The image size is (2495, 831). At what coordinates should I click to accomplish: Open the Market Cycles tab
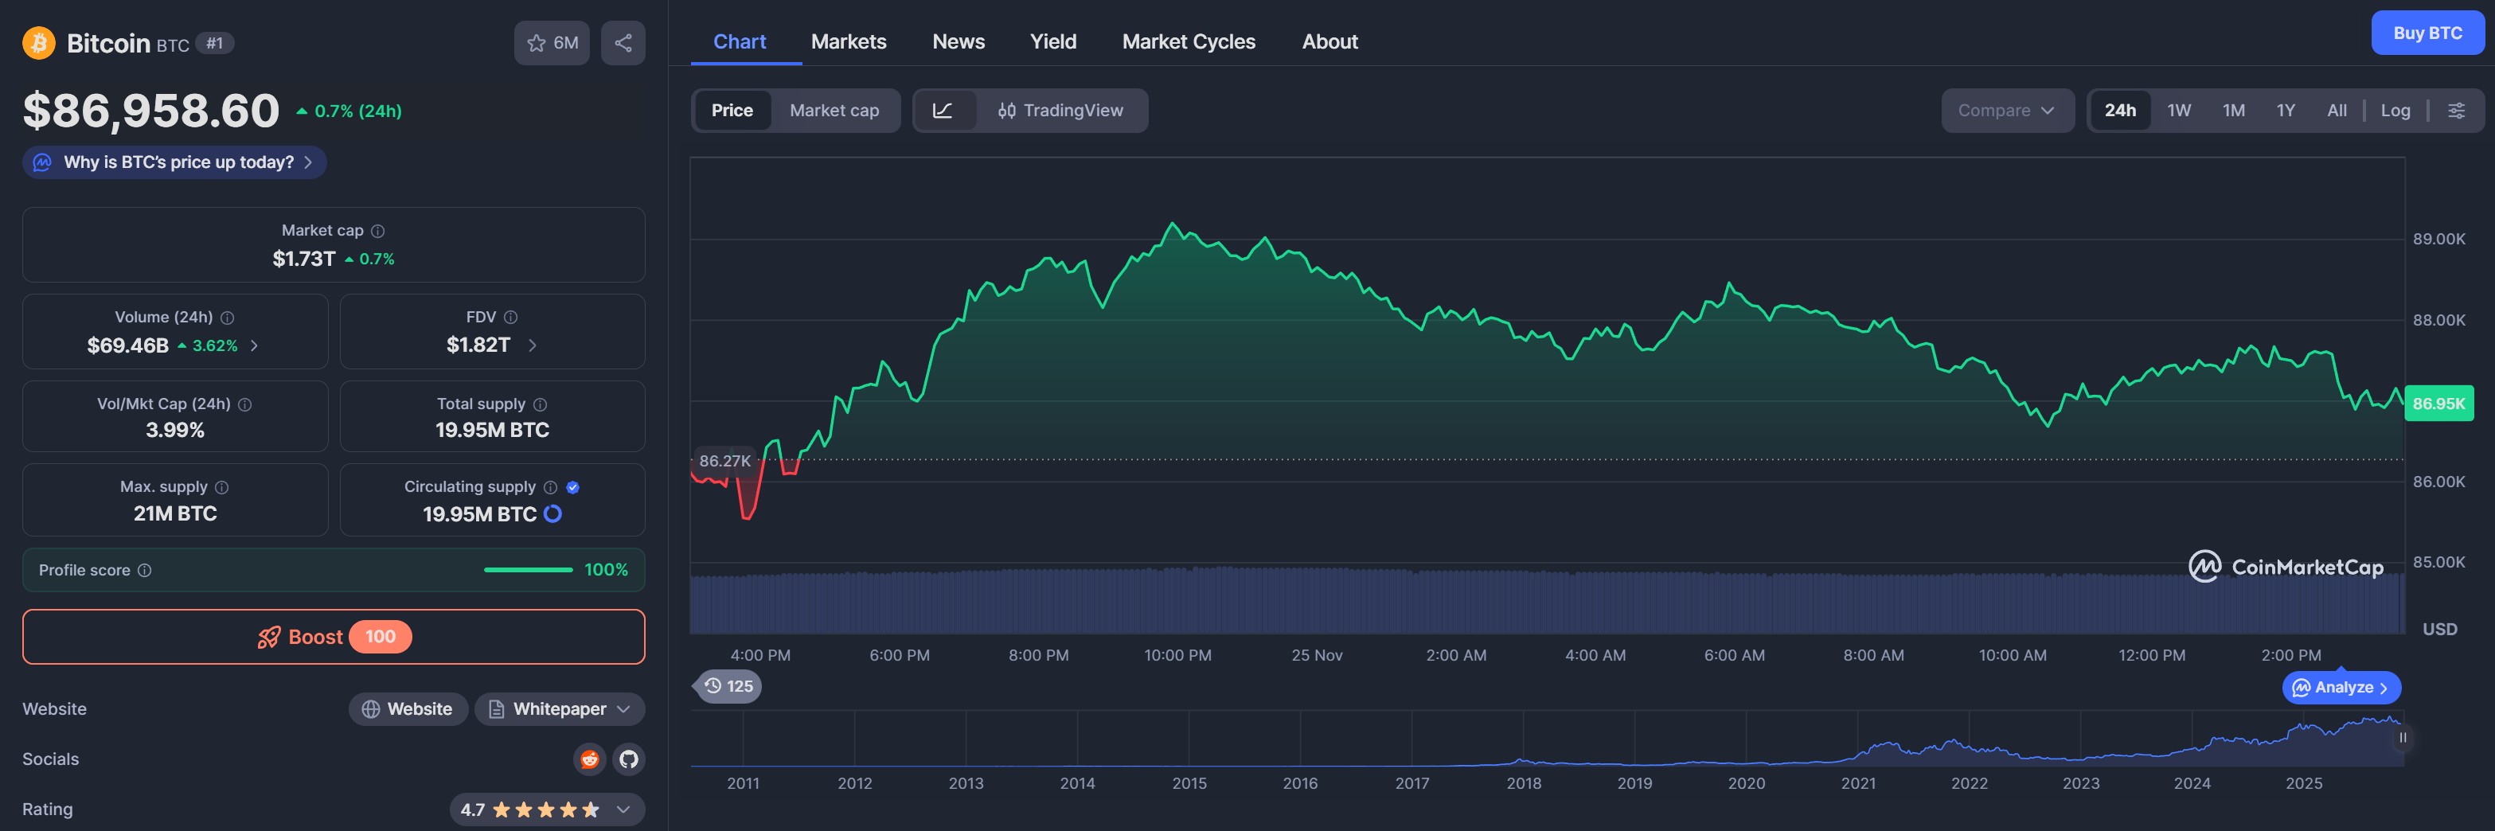(x=1188, y=41)
